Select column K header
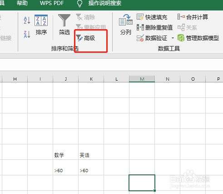 pyautogui.click(x=91, y=79)
